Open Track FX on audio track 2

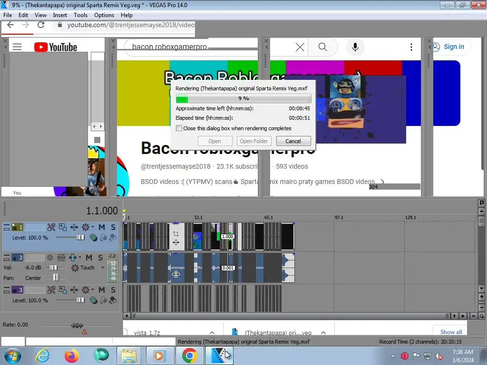click(73, 258)
